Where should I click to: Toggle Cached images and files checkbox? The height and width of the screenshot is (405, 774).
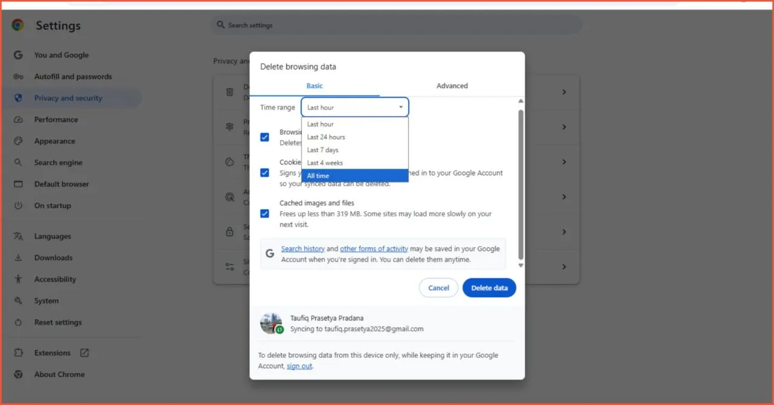point(264,213)
